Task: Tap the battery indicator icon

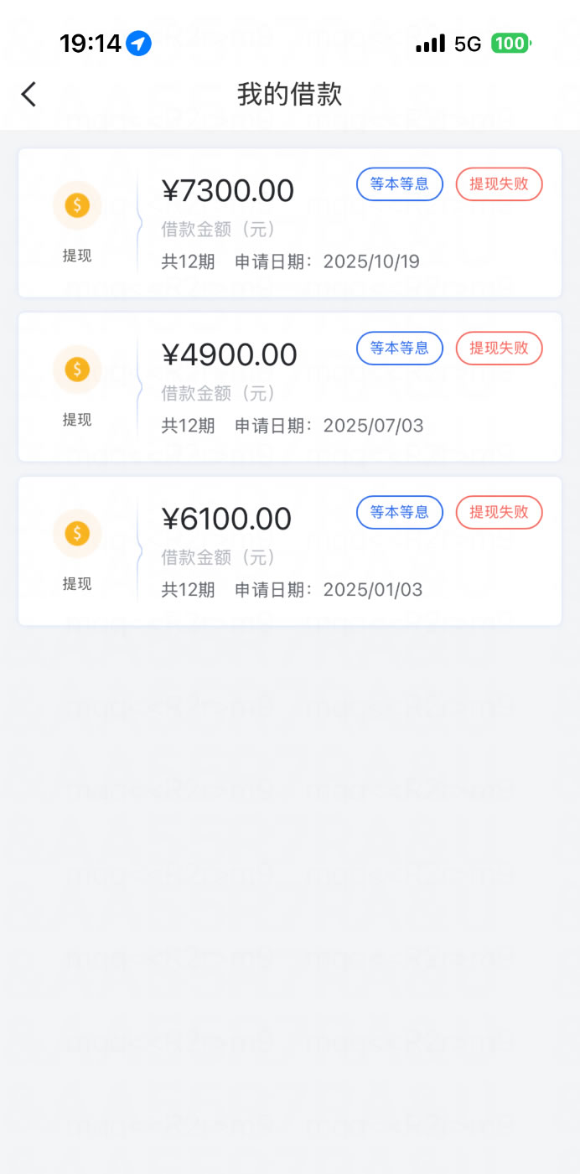Action: [510, 44]
